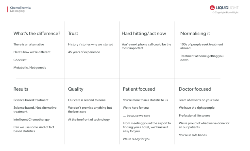
Task: Click "Metabolic. Not genetic" text
Action: 30,68
